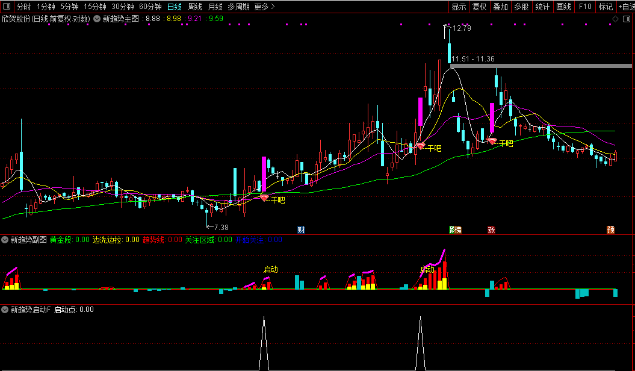Open the 统计 statistics button
This screenshot has height=371, width=635.
[x=543, y=7]
